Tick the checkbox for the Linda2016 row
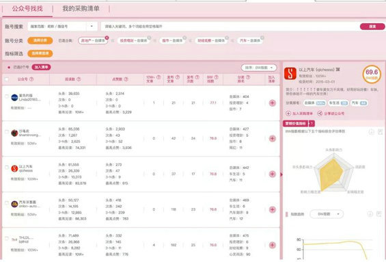The width and height of the screenshot is (386, 262). click(7, 96)
